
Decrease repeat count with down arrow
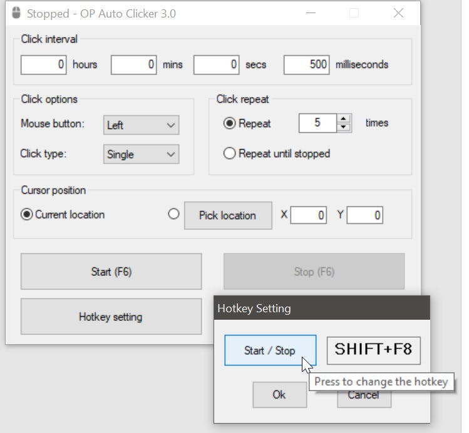pyautogui.click(x=343, y=127)
